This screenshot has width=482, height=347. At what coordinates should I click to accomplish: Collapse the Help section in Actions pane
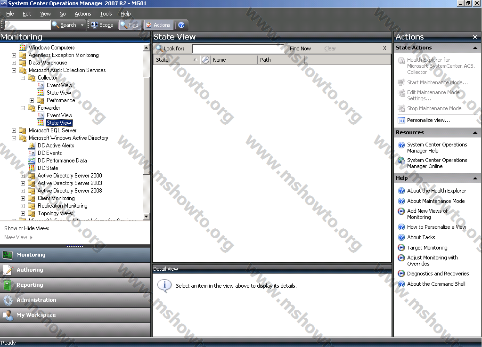point(475,178)
